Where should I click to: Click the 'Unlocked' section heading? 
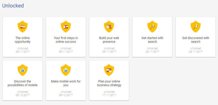coord(13,6)
